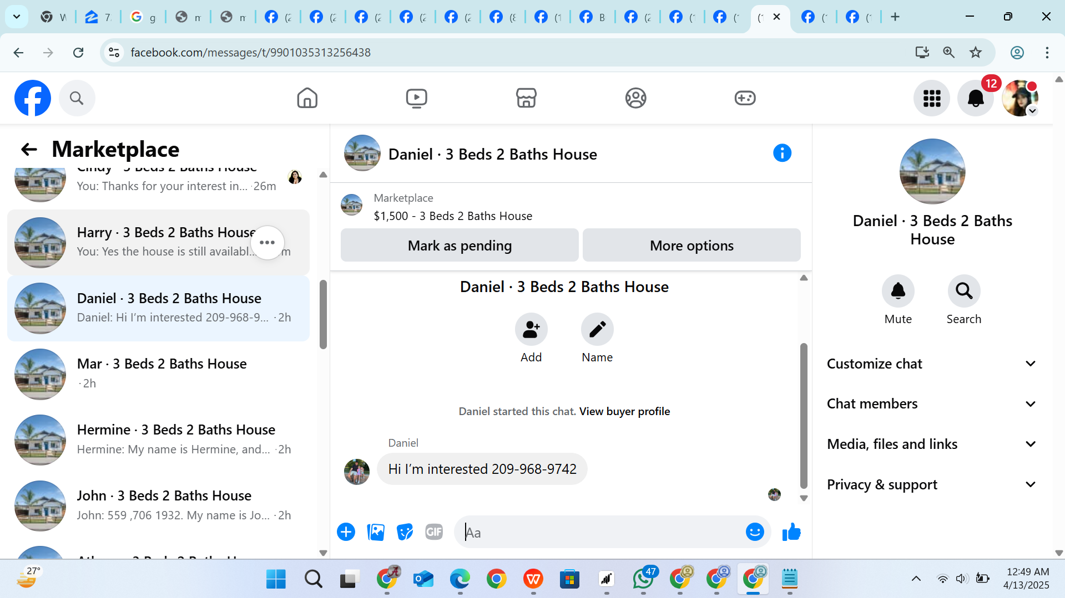Open More options for the listing

[x=692, y=245]
